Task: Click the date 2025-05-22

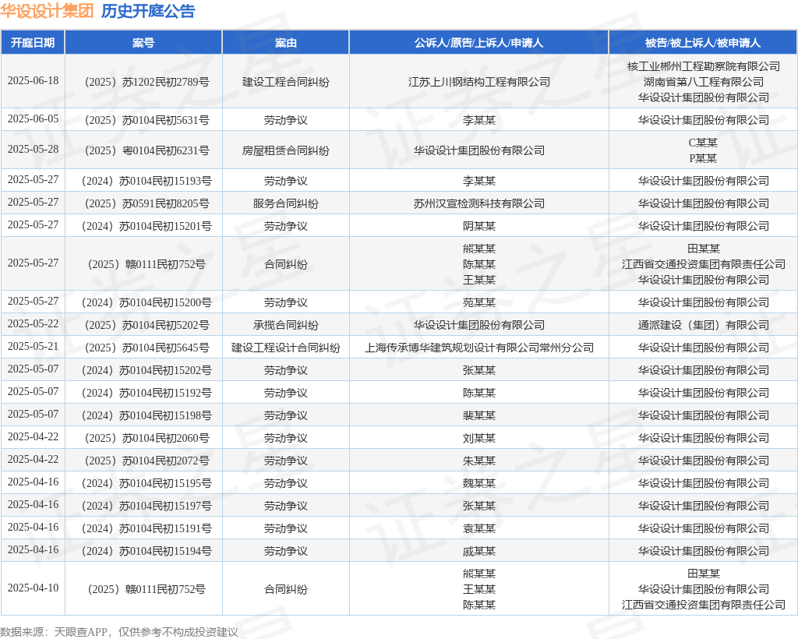Action: [x=33, y=324]
